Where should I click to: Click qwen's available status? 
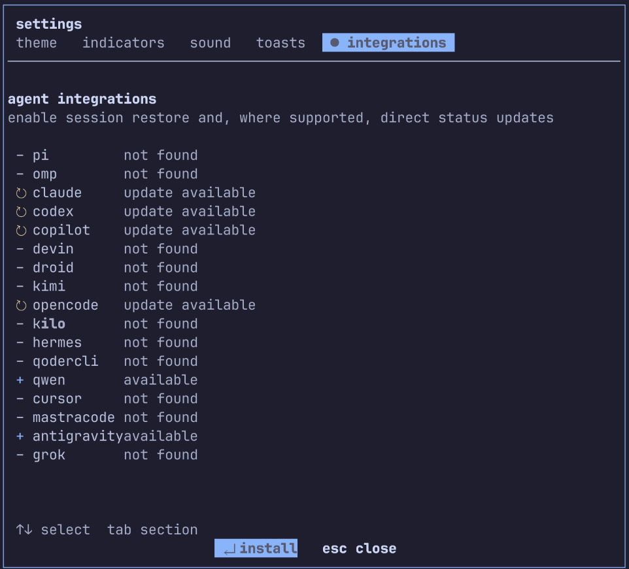point(160,380)
